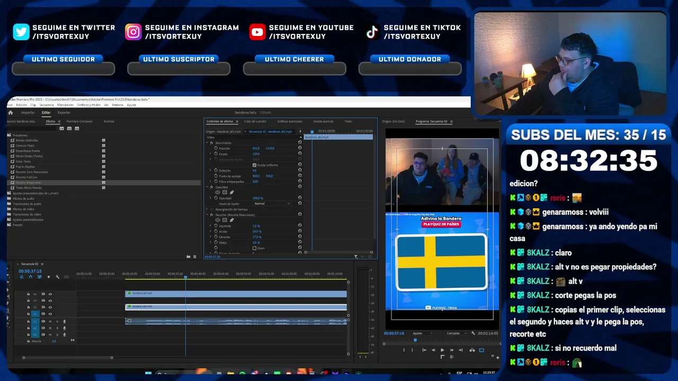
Task: Toggle Linked Selection in the timeline
Action: (39, 277)
